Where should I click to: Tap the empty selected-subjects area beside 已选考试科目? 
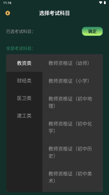tap(57, 31)
